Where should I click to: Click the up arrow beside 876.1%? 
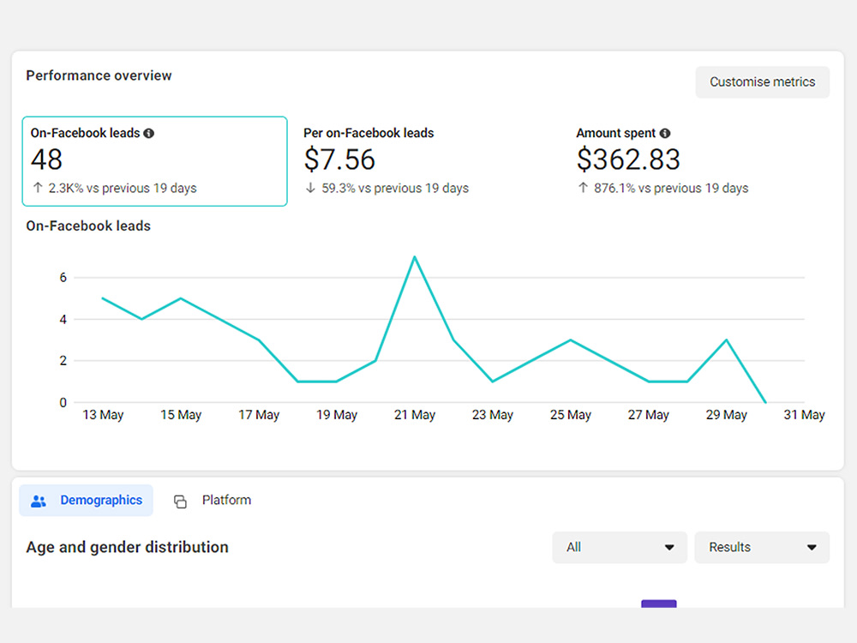point(583,188)
